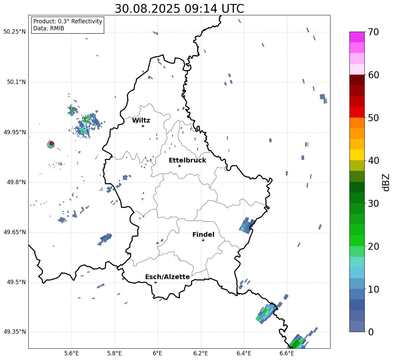This screenshot has height=360, width=394.
Task: Click the 49.65°N latitude label
Action: 14,232
